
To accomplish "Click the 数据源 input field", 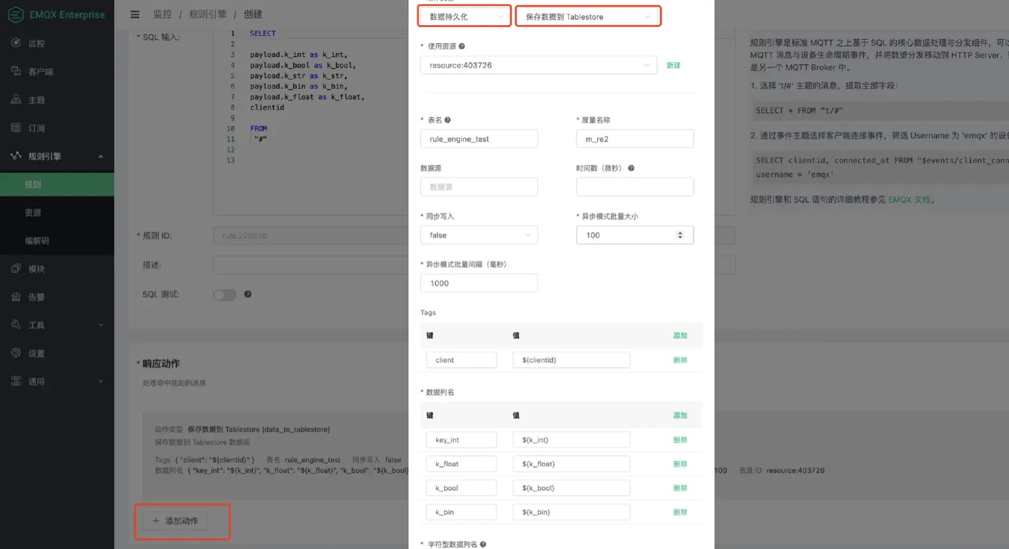I will click(479, 187).
